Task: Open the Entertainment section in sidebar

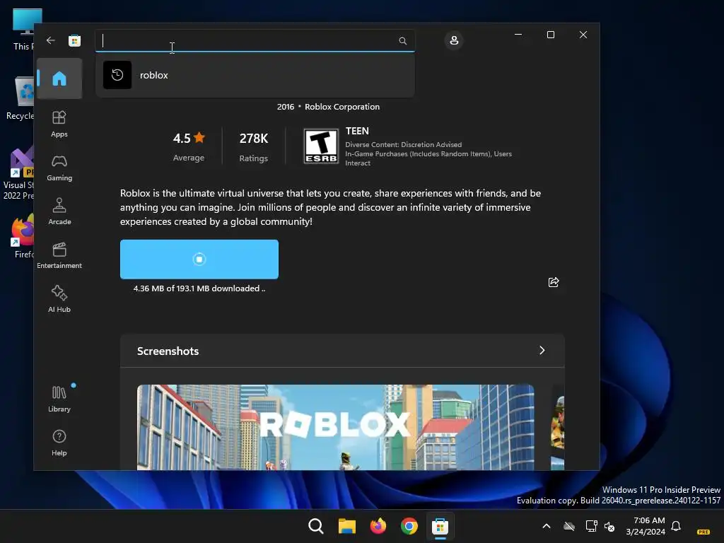Action: coord(59,255)
